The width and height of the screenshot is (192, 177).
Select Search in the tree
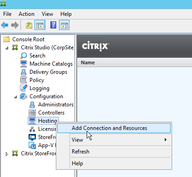(37, 56)
